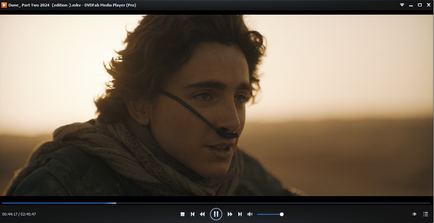Lower volume by clicking volume track middle
This screenshot has height=223, width=434.
(x=269, y=214)
